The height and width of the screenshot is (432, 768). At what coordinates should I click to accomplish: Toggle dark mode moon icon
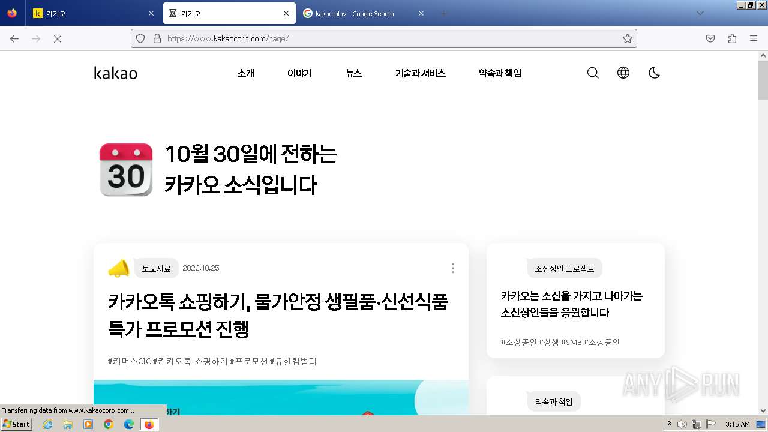[654, 73]
